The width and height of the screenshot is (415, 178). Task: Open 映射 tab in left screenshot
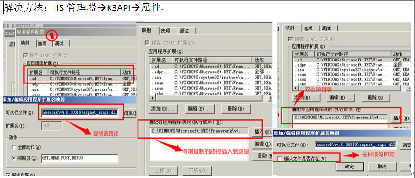tap(25, 43)
